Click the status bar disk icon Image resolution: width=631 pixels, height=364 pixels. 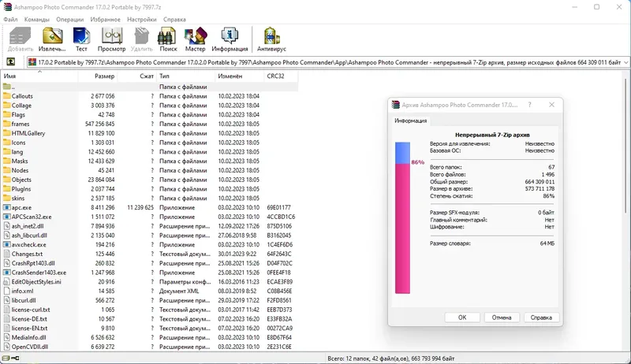[6, 358]
